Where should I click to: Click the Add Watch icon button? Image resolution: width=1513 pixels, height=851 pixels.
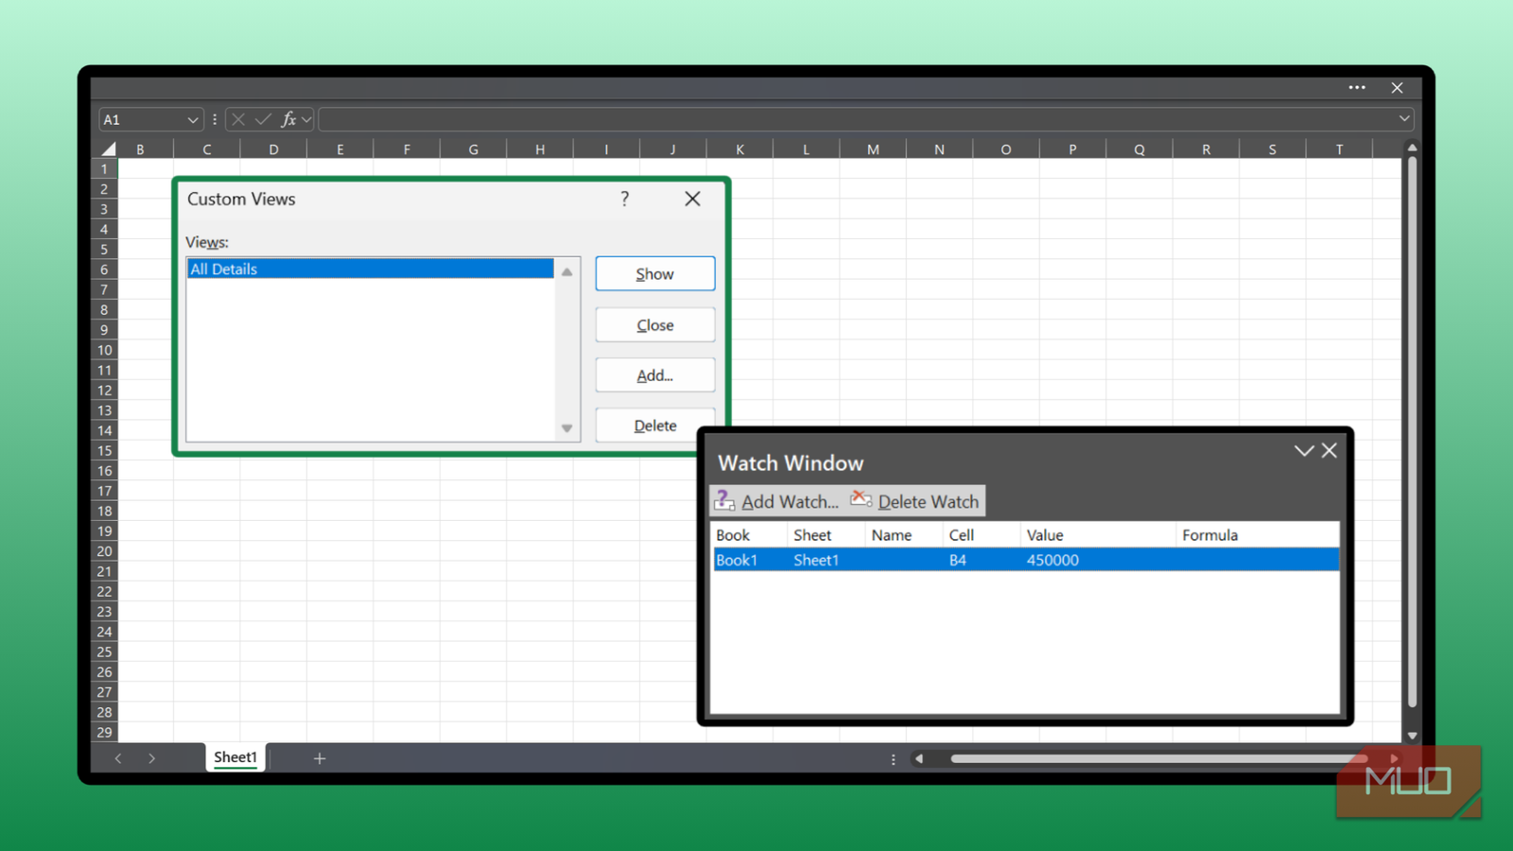[777, 501]
